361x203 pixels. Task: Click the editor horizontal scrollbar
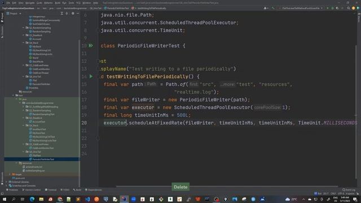[x=227, y=187]
